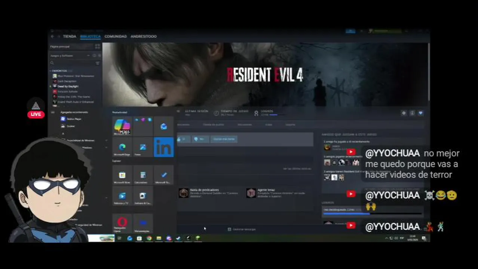Open the TIENDA tab in Steam
Screen dimensions: 478x269
coord(70,37)
